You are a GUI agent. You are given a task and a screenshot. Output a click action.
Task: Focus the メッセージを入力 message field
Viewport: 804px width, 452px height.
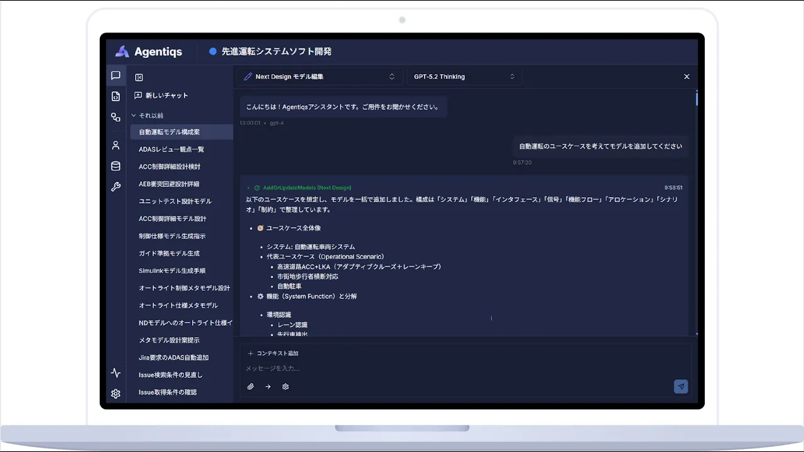click(x=465, y=369)
